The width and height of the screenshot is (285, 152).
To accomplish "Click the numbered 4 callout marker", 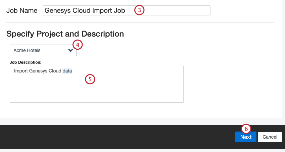I will [78, 44].
